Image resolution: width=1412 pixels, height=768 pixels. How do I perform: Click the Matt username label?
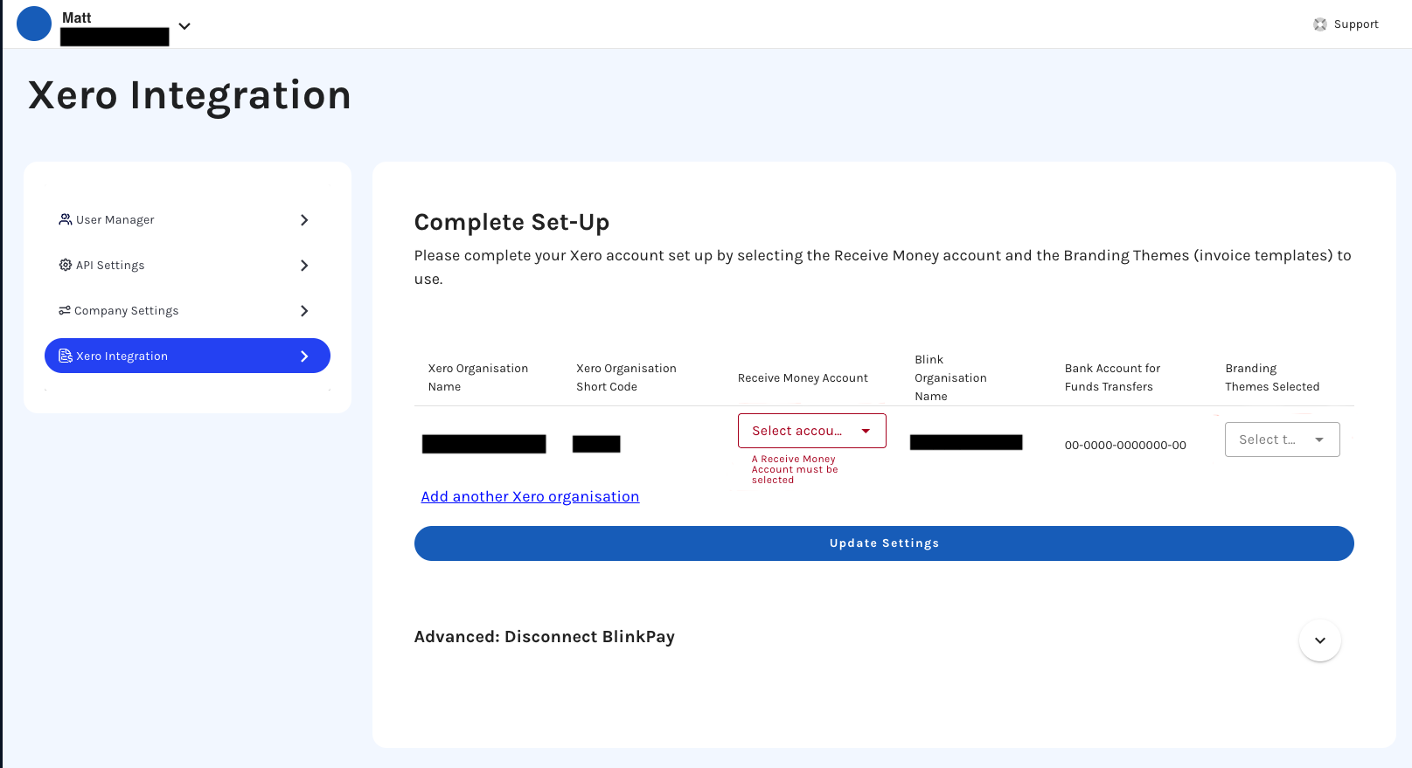tap(76, 17)
